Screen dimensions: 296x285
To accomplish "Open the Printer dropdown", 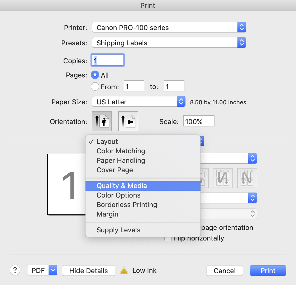I will point(169,27).
